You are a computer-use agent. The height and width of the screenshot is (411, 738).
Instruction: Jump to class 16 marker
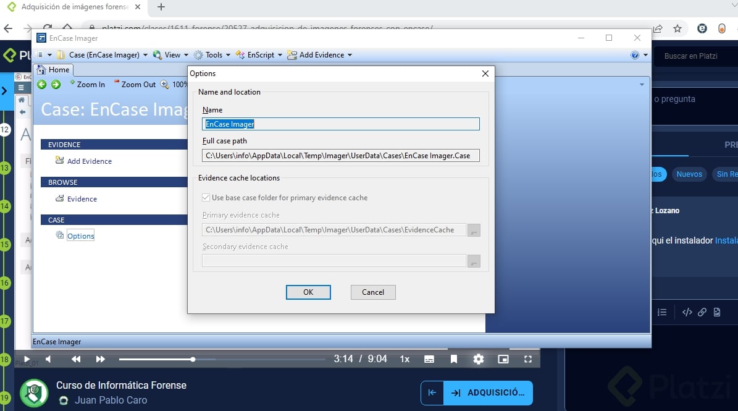5,283
